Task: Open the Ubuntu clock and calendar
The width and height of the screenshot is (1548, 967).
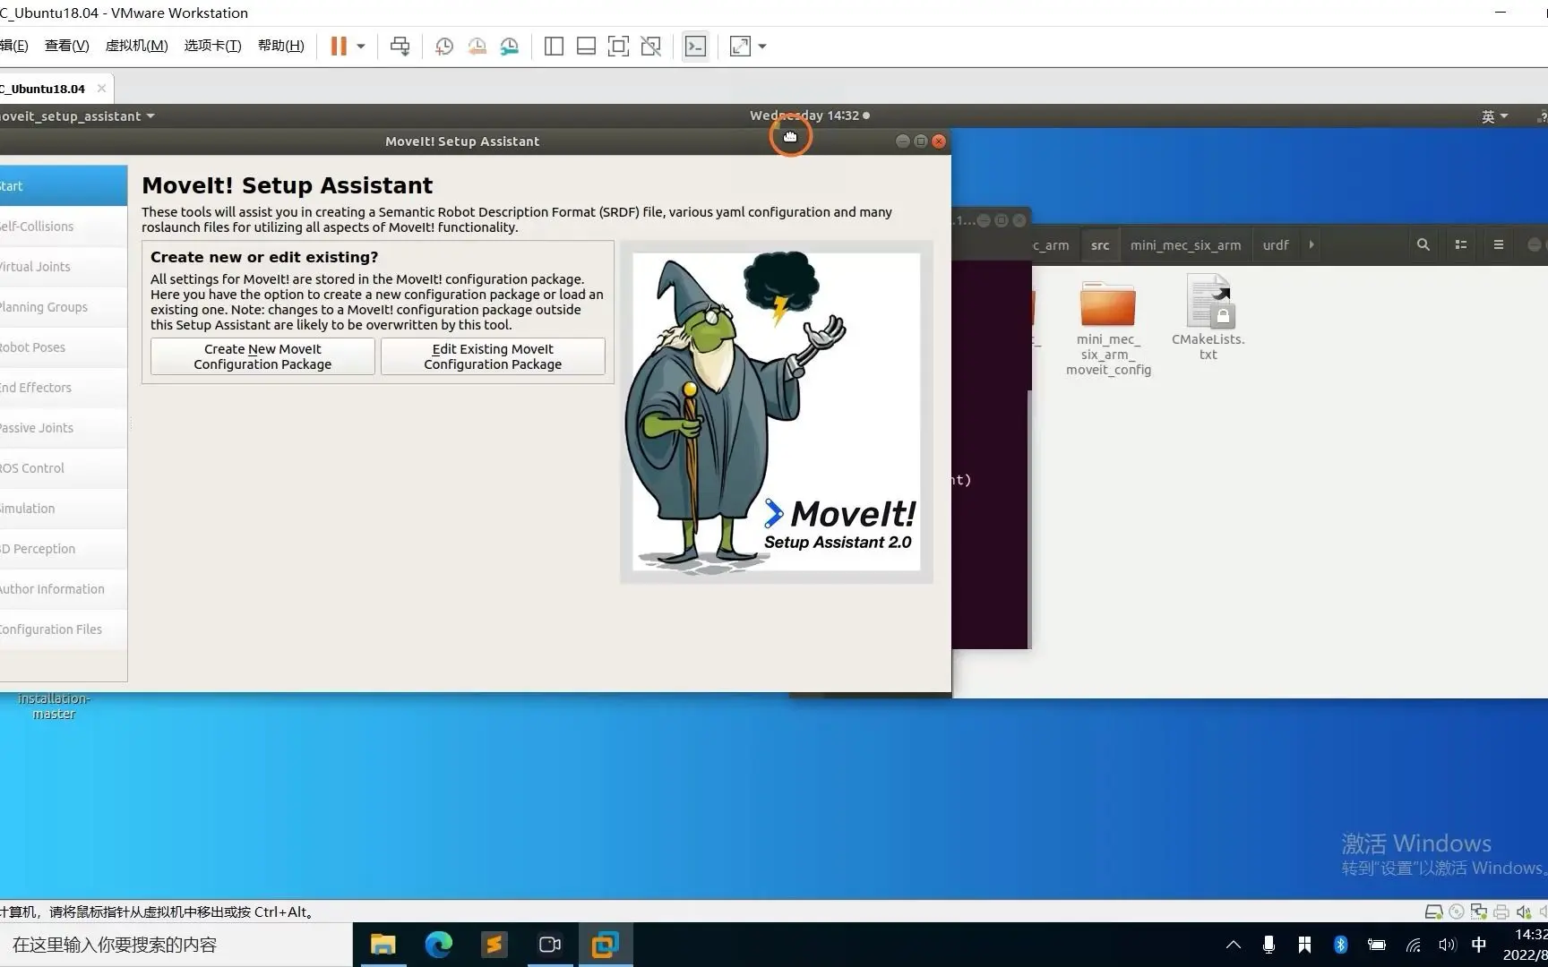Action: coord(809,116)
